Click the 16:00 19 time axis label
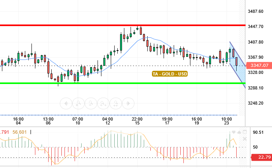Image resolution: width=272 pixels, height=168 pixels. click(197, 121)
